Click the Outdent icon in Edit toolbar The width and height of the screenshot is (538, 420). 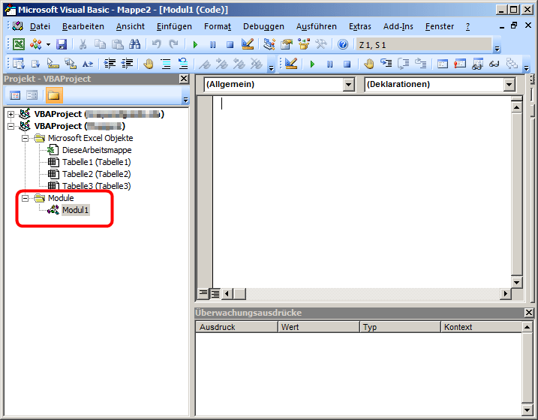(x=127, y=64)
